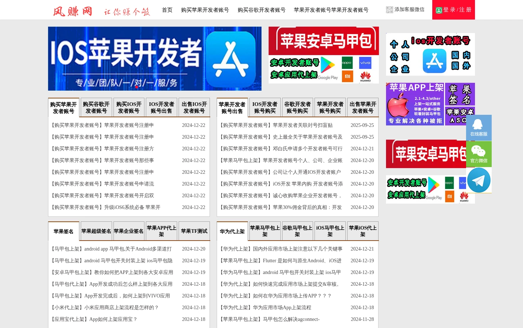Open the 苹果APP上架 purple sidebar banner
This screenshot has height=328, width=523.
click(x=415, y=104)
